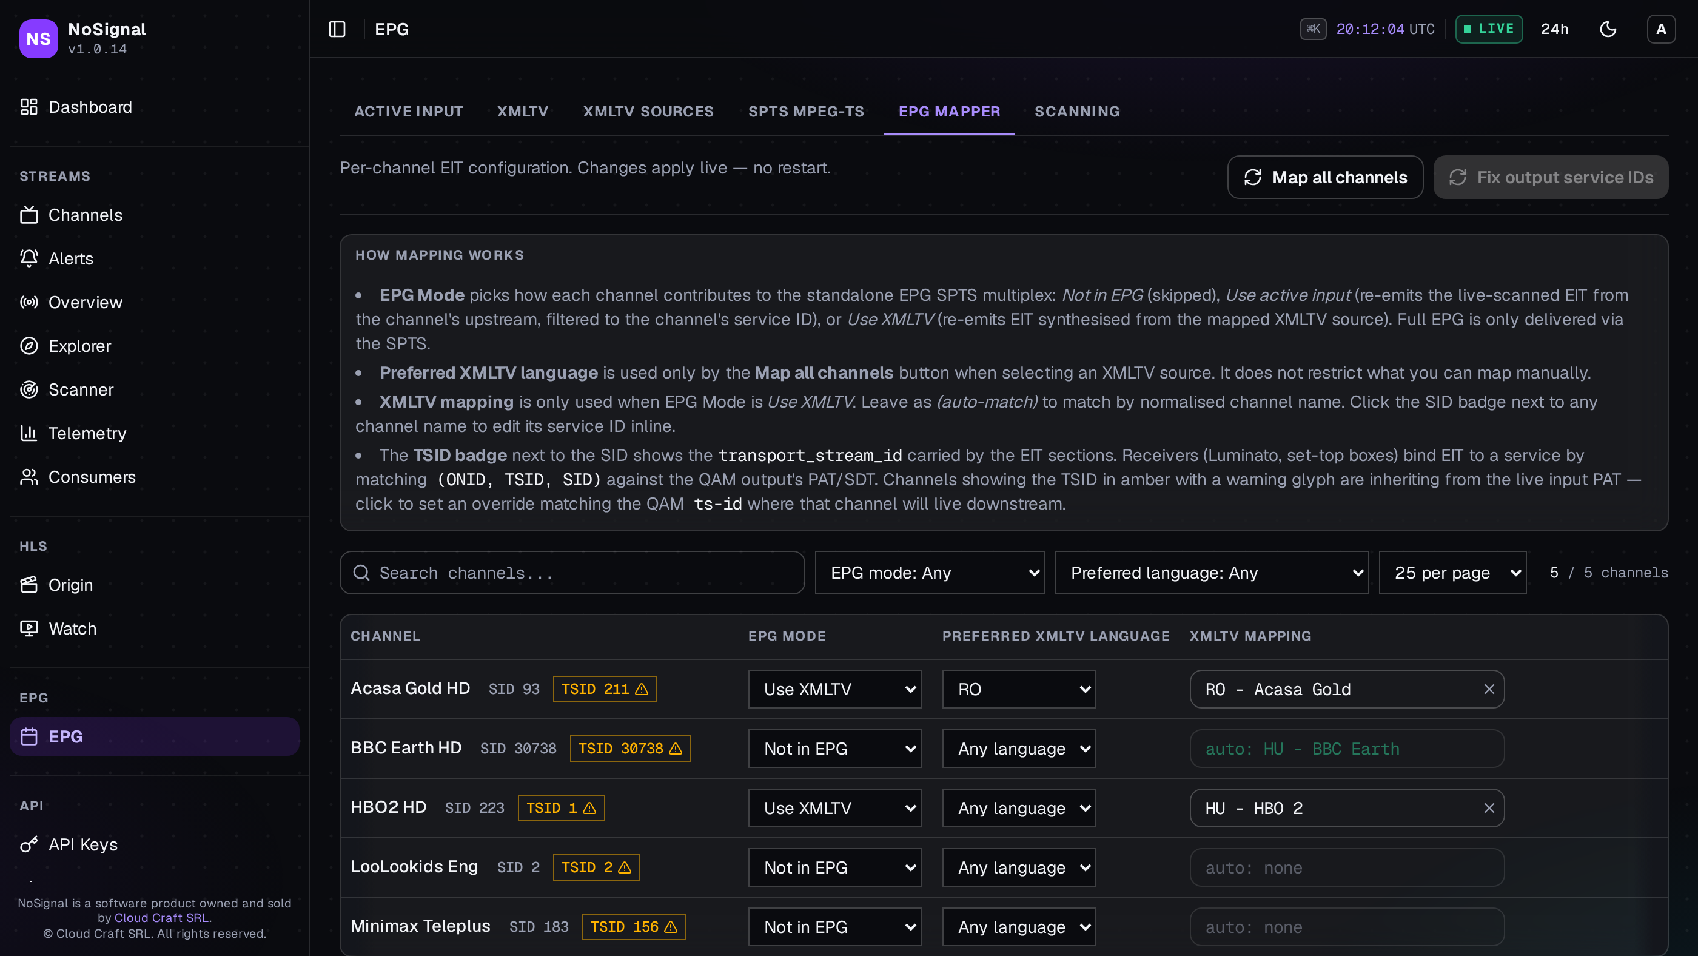
Task: Switch to XMLTV tab
Action: (523, 112)
